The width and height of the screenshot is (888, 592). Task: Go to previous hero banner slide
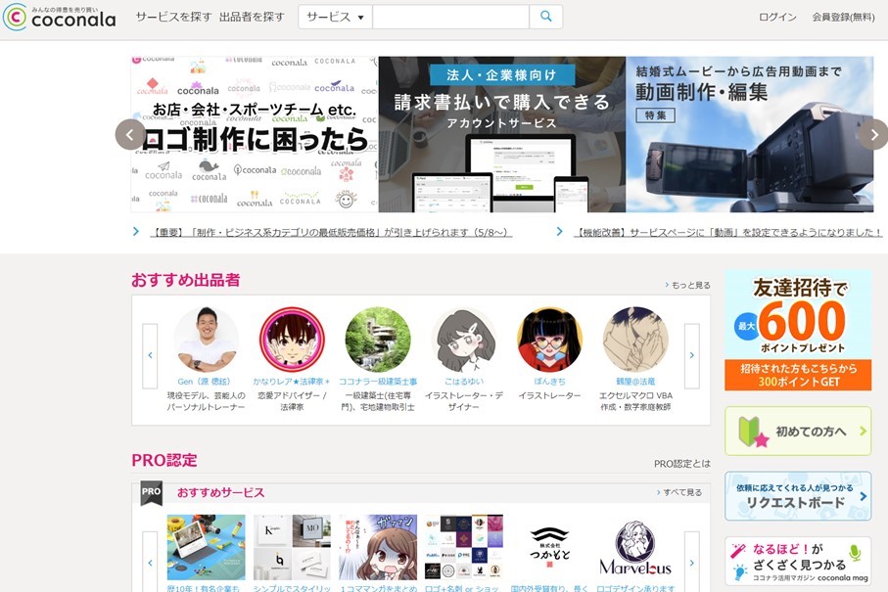129,135
